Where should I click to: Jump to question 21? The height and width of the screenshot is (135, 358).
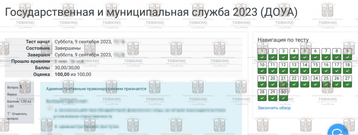(x=283, y=81)
